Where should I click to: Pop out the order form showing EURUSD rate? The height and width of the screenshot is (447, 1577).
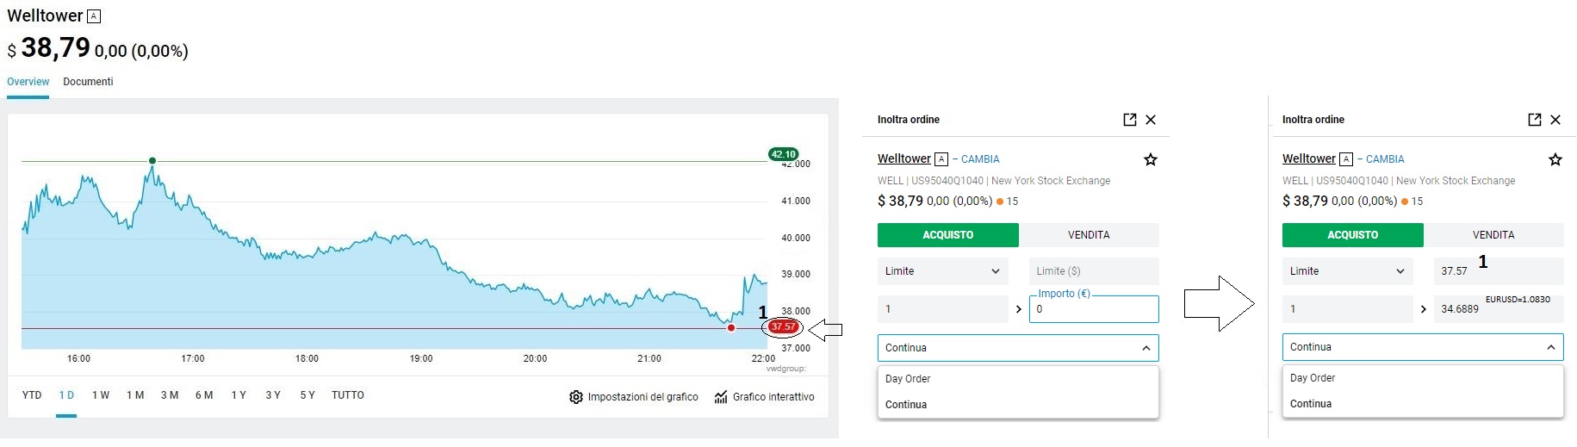[1534, 120]
